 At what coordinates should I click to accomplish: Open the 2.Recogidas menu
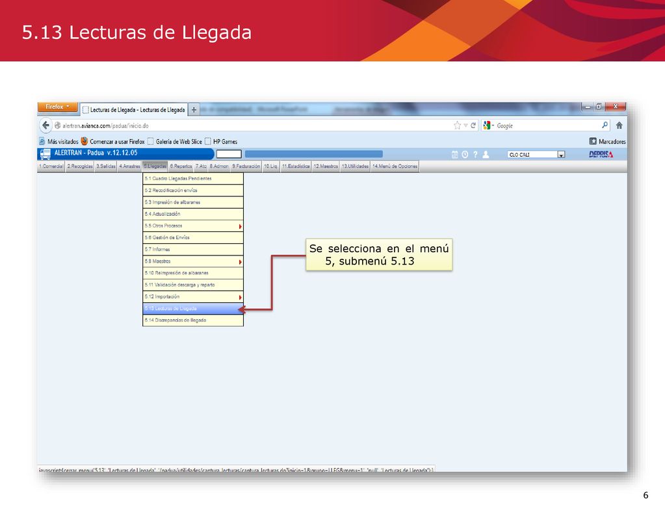(80, 166)
